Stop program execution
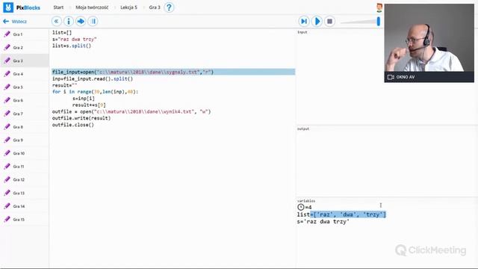This screenshot has width=478, height=269. pos(329,22)
